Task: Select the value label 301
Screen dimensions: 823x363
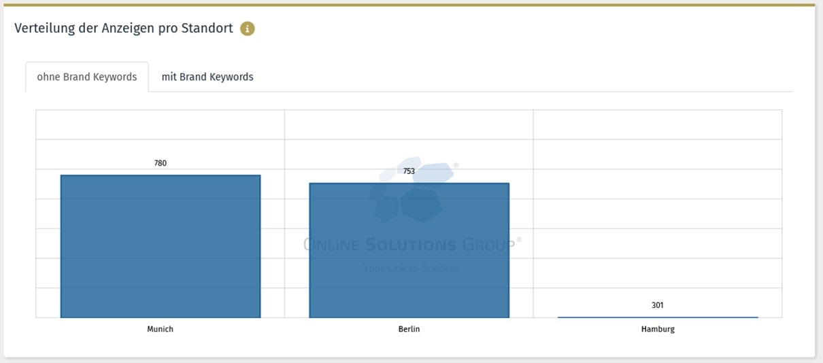Action: tap(658, 305)
